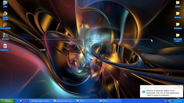Switch to Argim Juegos Chrome window

[41, 101]
